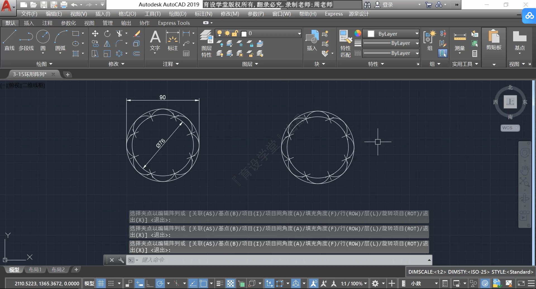Click the Save icon in quick access toolbar
Image resolution: width=536 pixels, height=289 pixels.
(x=44, y=4)
